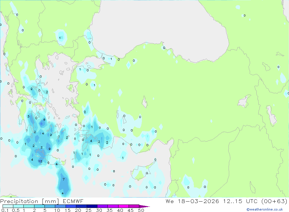Click the above-50 arrow tip of legend
This screenshot has width=289, height=212.
[144, 206]
